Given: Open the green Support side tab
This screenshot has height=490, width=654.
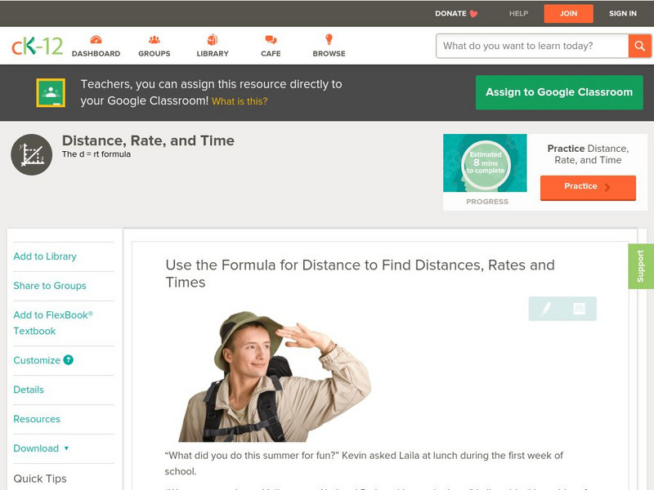Looking at the screenshot, I should [641, 266].
